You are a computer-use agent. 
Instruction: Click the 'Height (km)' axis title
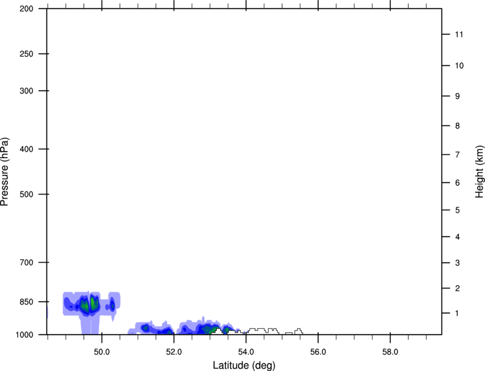(479, 172)
